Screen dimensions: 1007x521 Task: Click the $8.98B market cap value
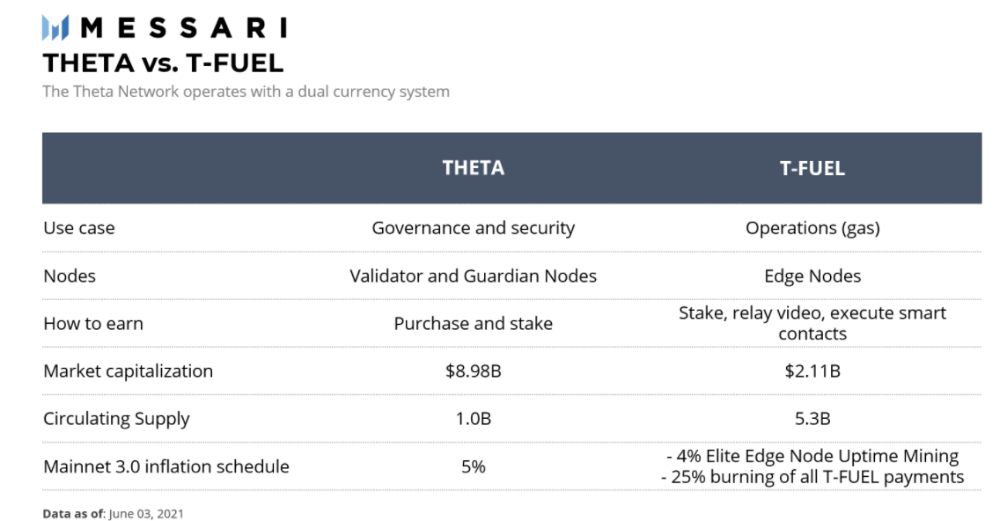tap(474, 371)
